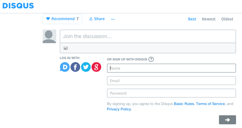Sort comments by Best
The width and height of the screenshot is (242, 128).
[x=192, y=19]
